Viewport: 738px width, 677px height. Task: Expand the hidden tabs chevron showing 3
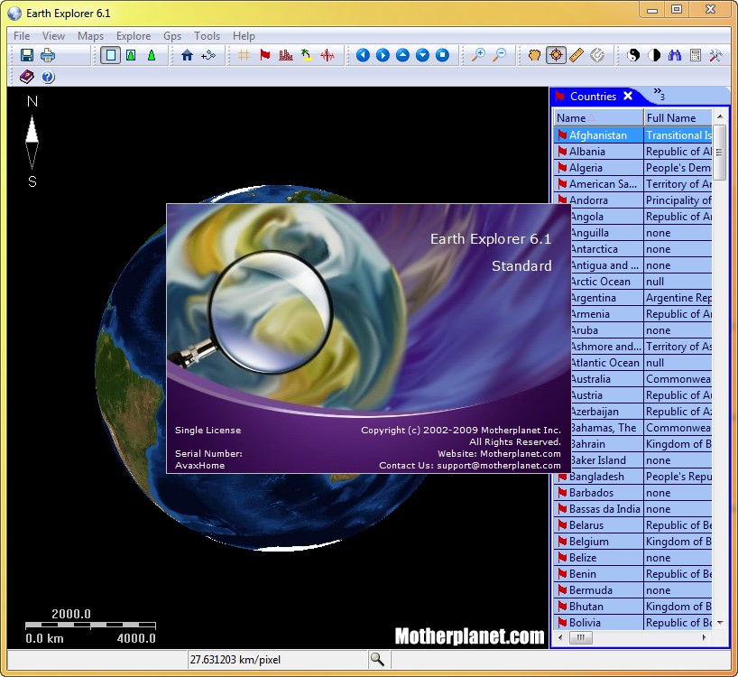[x=659, y=94]
